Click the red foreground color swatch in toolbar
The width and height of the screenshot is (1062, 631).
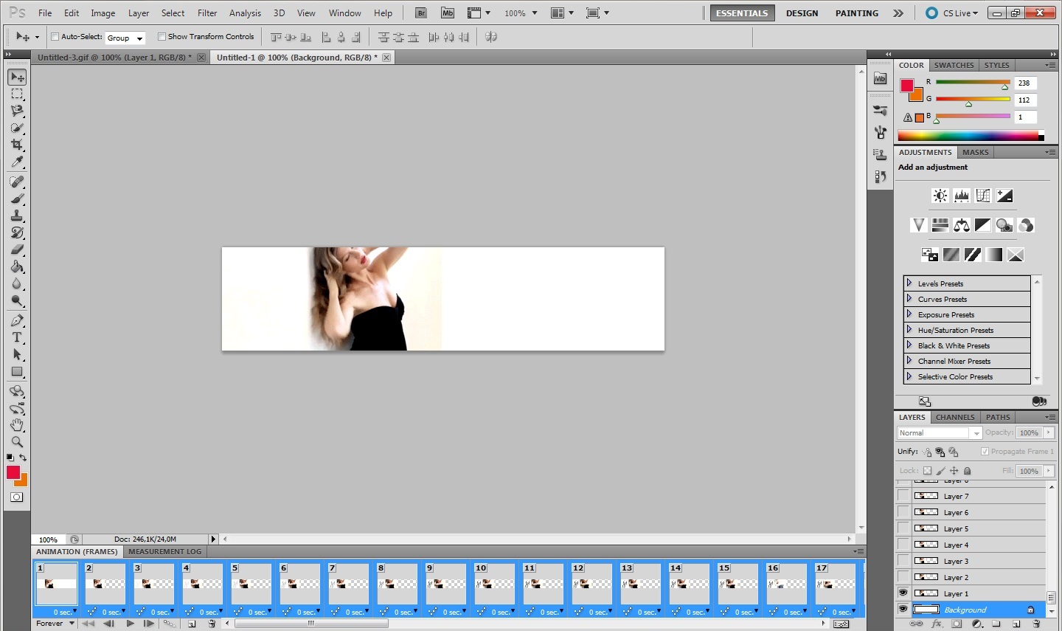(x=13, y=473)
